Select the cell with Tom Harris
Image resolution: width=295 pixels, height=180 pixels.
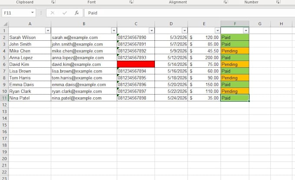pos(30,78)
